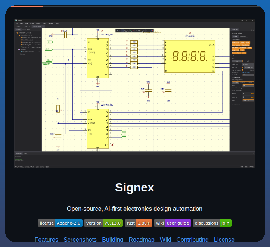Jump to the Features section link
The image size is (270, 247).
click(x=46, y=240)
